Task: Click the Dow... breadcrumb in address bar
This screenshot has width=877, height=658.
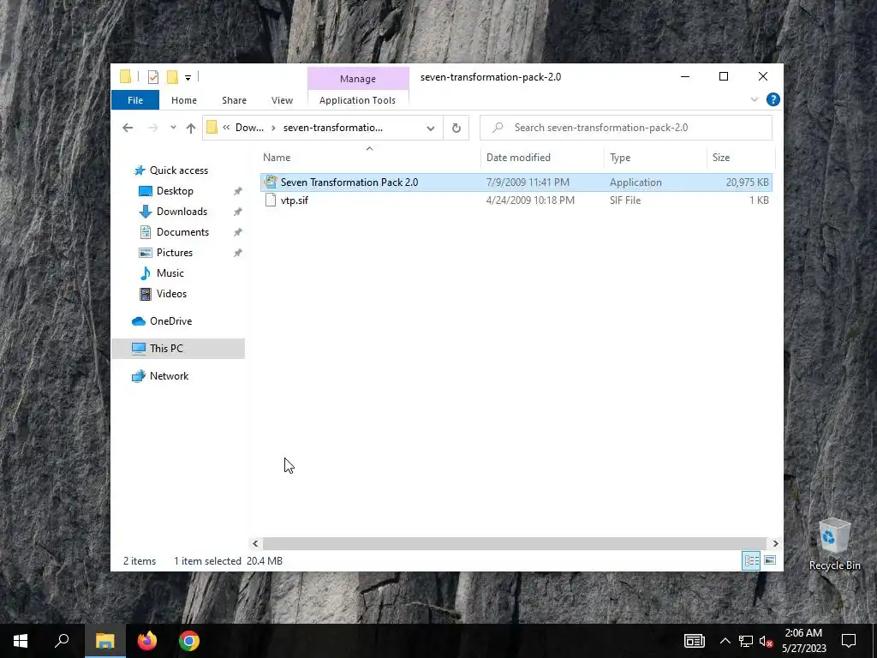Action: point(249,128)
